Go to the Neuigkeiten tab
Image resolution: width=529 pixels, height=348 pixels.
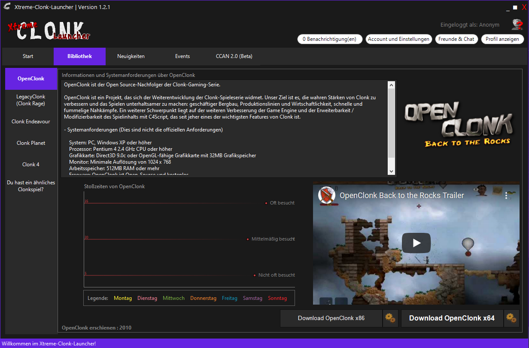(131, 56)
